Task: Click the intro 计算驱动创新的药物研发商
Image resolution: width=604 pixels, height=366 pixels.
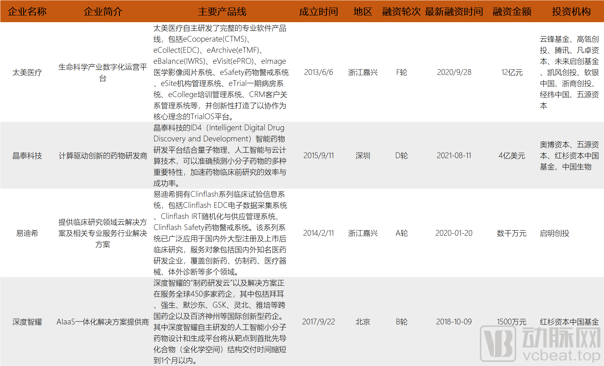Action: (x=103, y=156)
